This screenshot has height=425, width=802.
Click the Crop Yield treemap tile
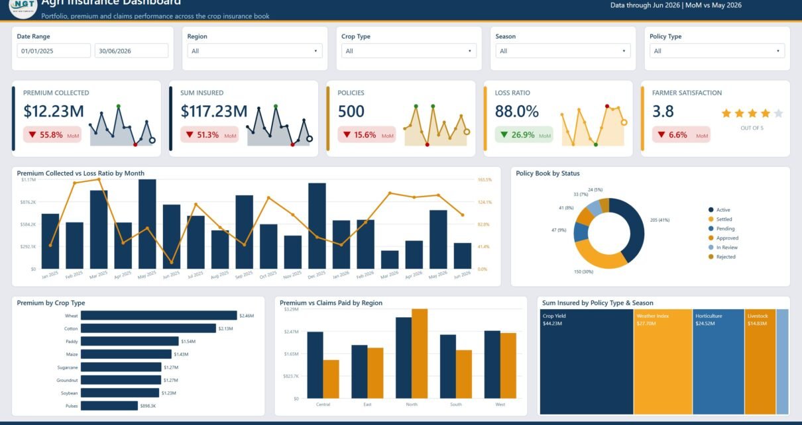point(587,361)
